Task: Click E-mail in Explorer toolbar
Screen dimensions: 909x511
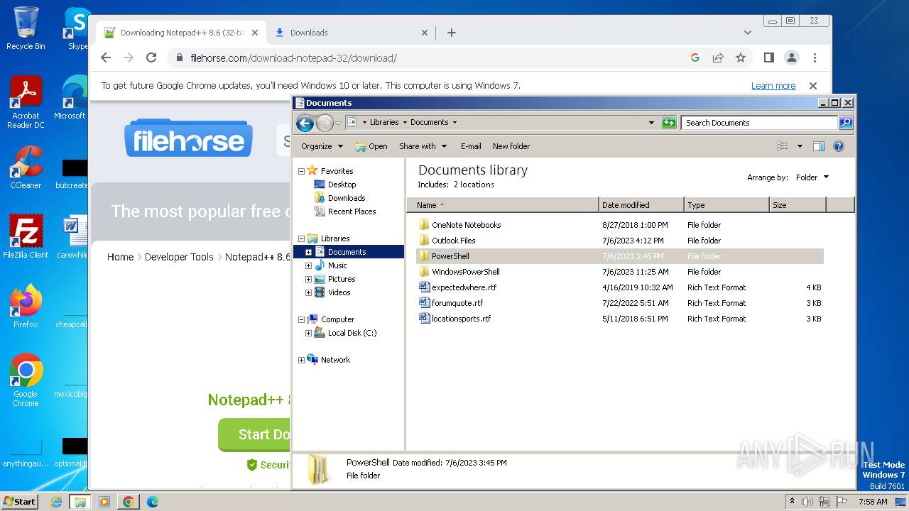Action: (x=471, y=146)
